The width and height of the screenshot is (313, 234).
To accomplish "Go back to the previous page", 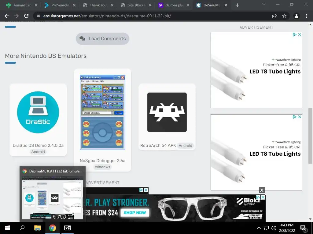I will click(x=7, y=16).
